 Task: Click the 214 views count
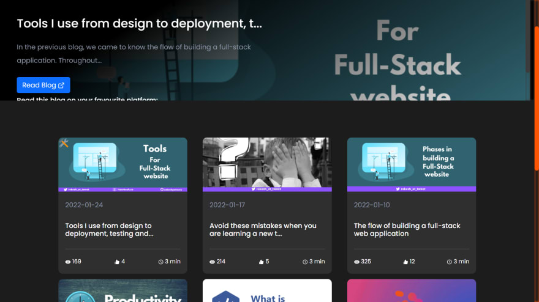pos(221,262)
